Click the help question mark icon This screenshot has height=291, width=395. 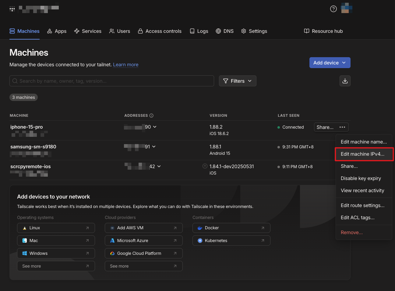[333, 9]
